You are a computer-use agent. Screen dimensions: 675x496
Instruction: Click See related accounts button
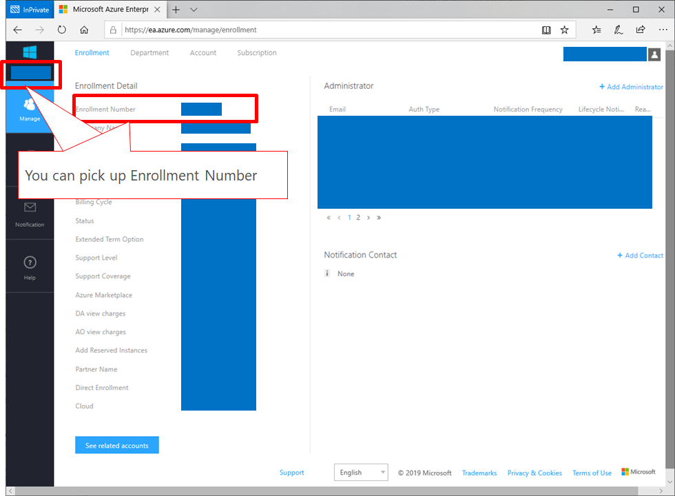[116, 445]
